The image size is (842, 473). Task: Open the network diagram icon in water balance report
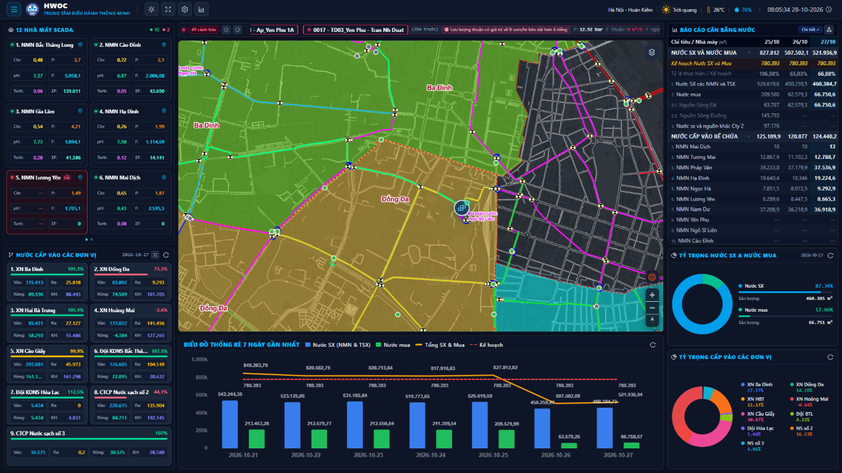[828, 30]
